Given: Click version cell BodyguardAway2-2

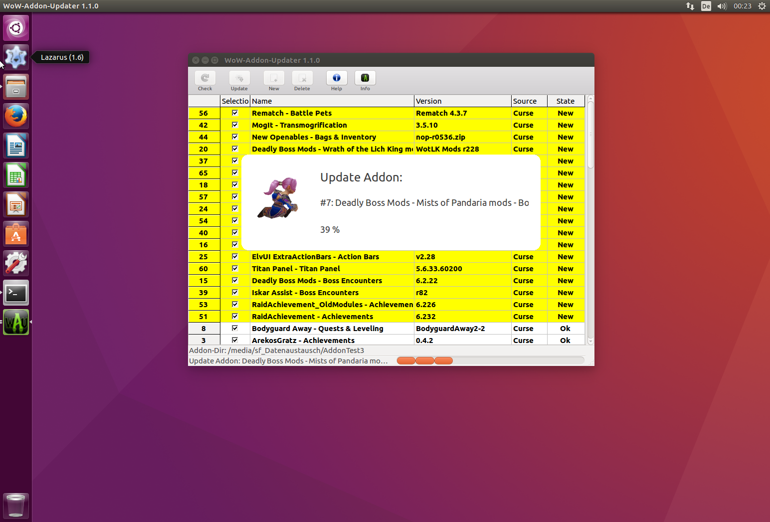Looking at the screenshot, I should pos(462,328).
